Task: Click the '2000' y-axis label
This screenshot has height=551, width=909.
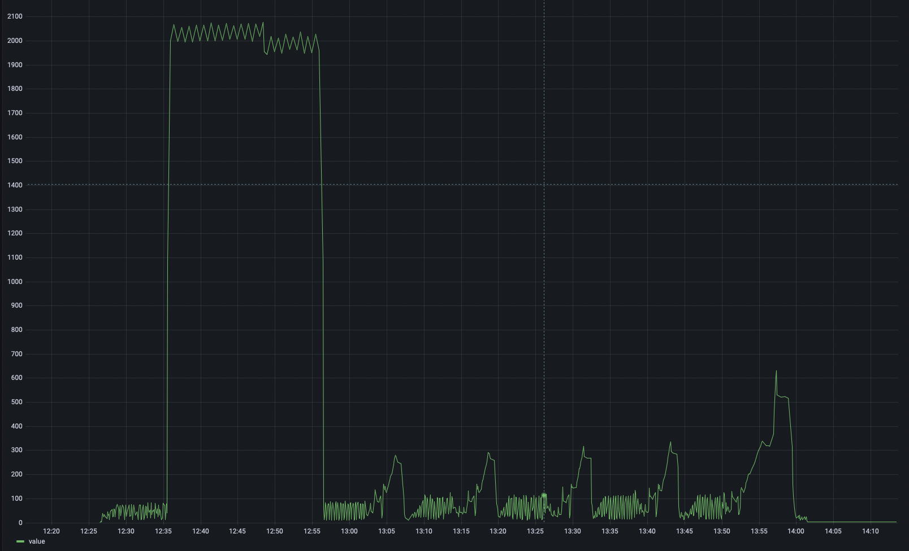Action: (x=15, y=41)
